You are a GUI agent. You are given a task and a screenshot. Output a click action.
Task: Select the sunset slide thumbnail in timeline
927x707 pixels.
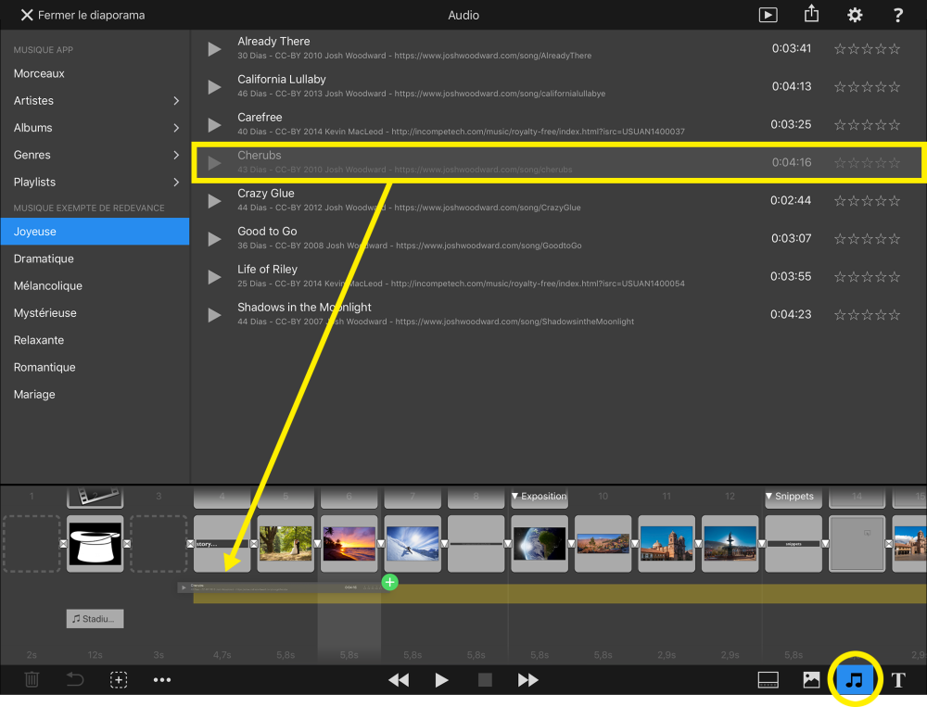349,543
